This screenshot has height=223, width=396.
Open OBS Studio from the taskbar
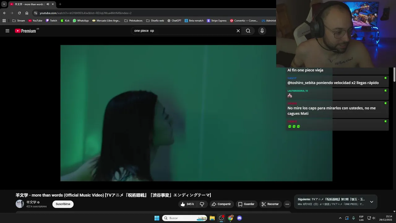pos(221,218)
